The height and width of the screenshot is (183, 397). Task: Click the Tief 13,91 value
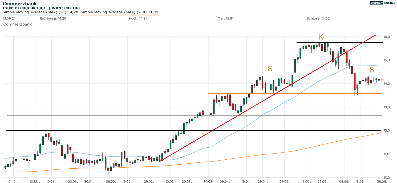pos(225,18)
